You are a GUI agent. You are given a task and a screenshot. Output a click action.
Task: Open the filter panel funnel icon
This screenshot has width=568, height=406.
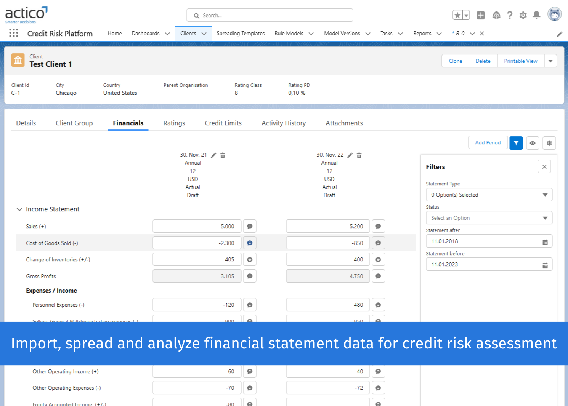click(x=516, y=143)
